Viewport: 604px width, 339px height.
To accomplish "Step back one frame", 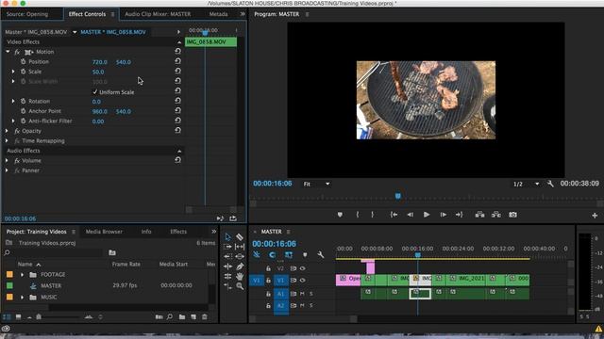I will pos(411,215).
